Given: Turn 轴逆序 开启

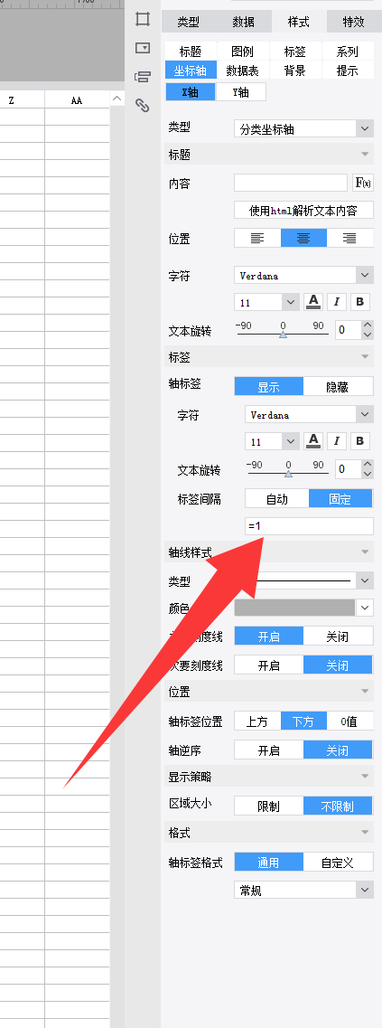Looking at the screenshot, I should point(268,750).
